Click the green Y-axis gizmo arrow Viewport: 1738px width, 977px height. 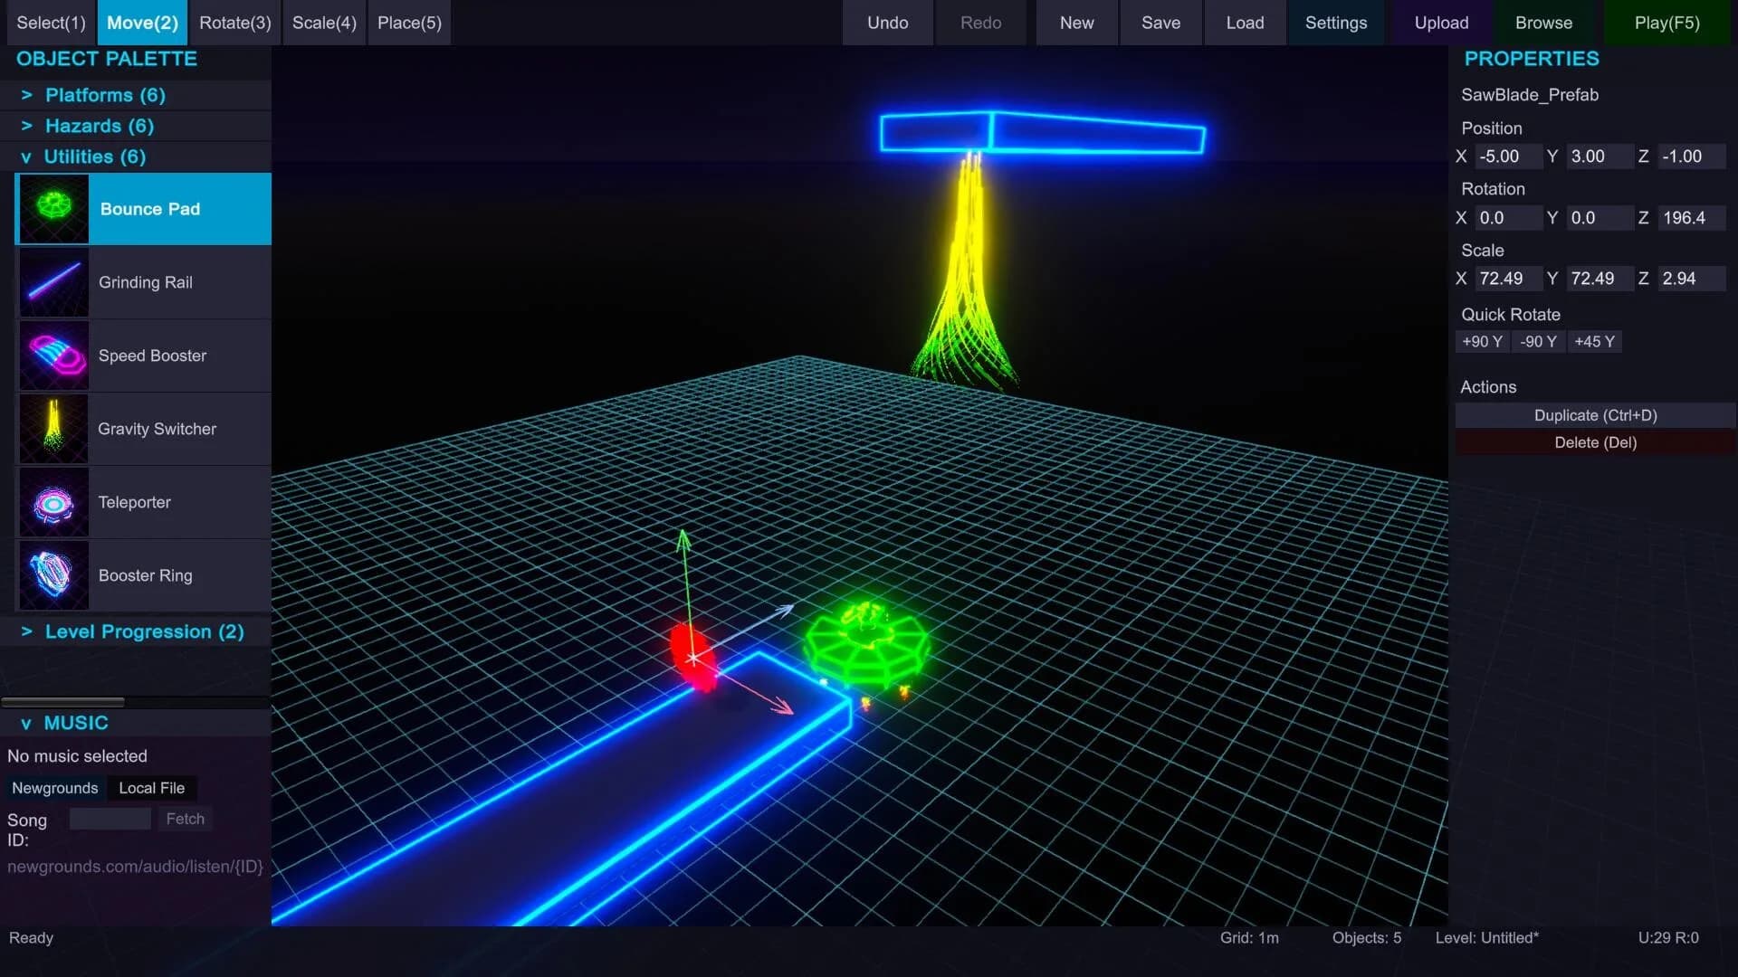click(x=683, y=541)
